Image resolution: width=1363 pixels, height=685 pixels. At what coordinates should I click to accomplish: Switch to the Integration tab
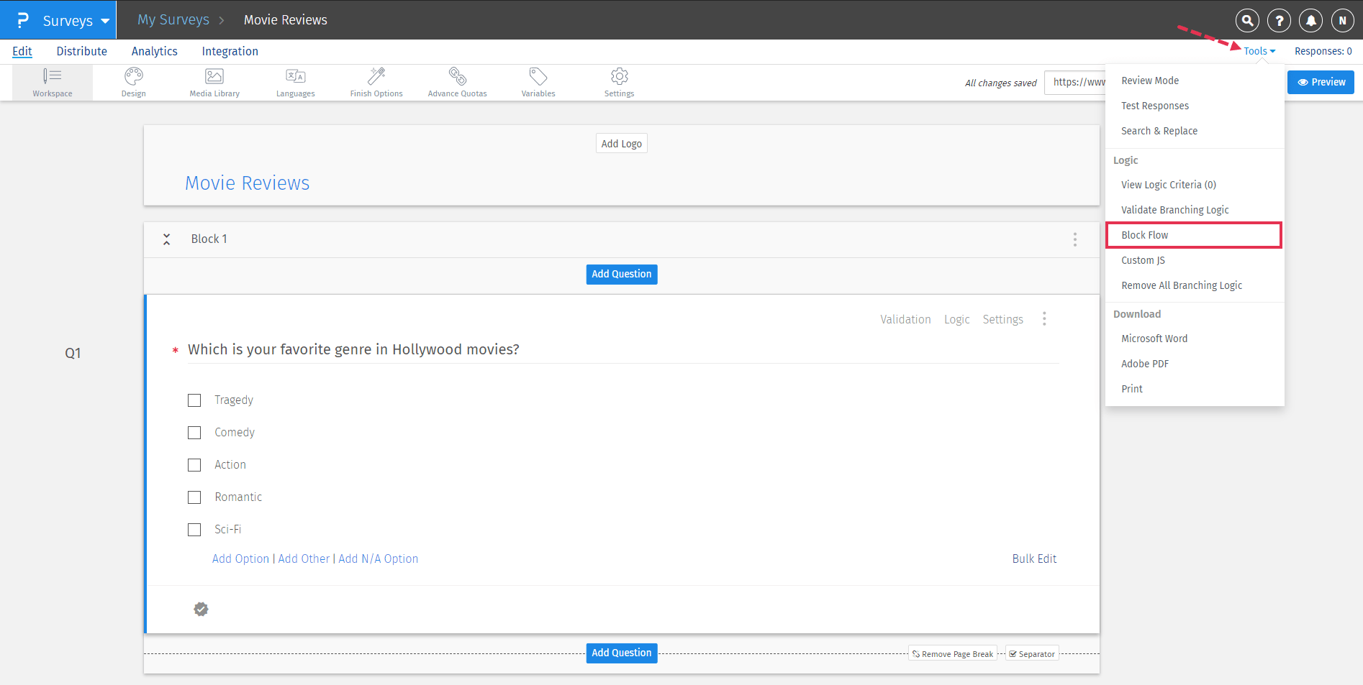pos(230,51)
